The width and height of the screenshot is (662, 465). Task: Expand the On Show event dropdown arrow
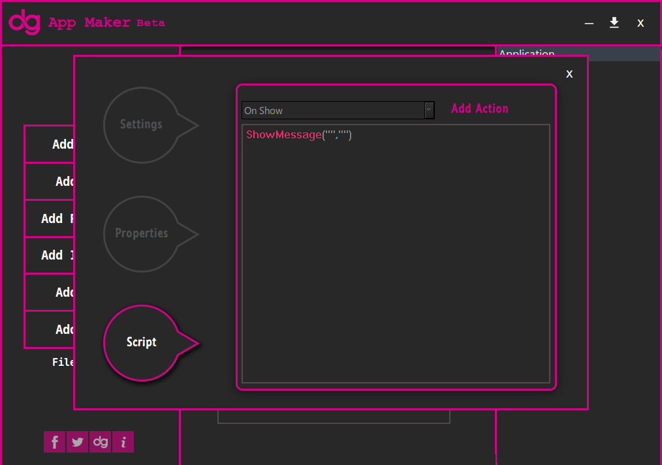coord(429,110)
